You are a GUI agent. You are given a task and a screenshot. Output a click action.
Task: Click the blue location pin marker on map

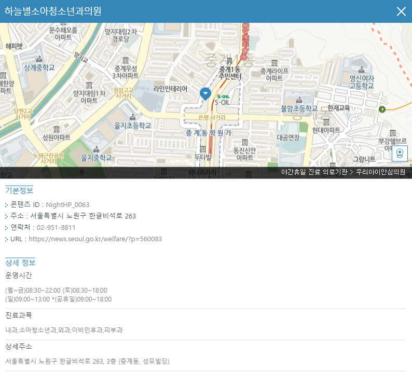click(205, 94)
